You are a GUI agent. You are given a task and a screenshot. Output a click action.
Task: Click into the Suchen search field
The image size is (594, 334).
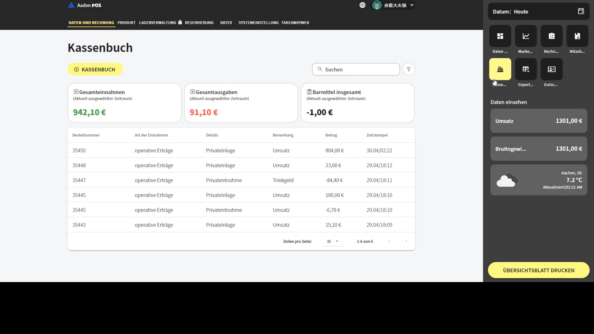click(359, 70)
